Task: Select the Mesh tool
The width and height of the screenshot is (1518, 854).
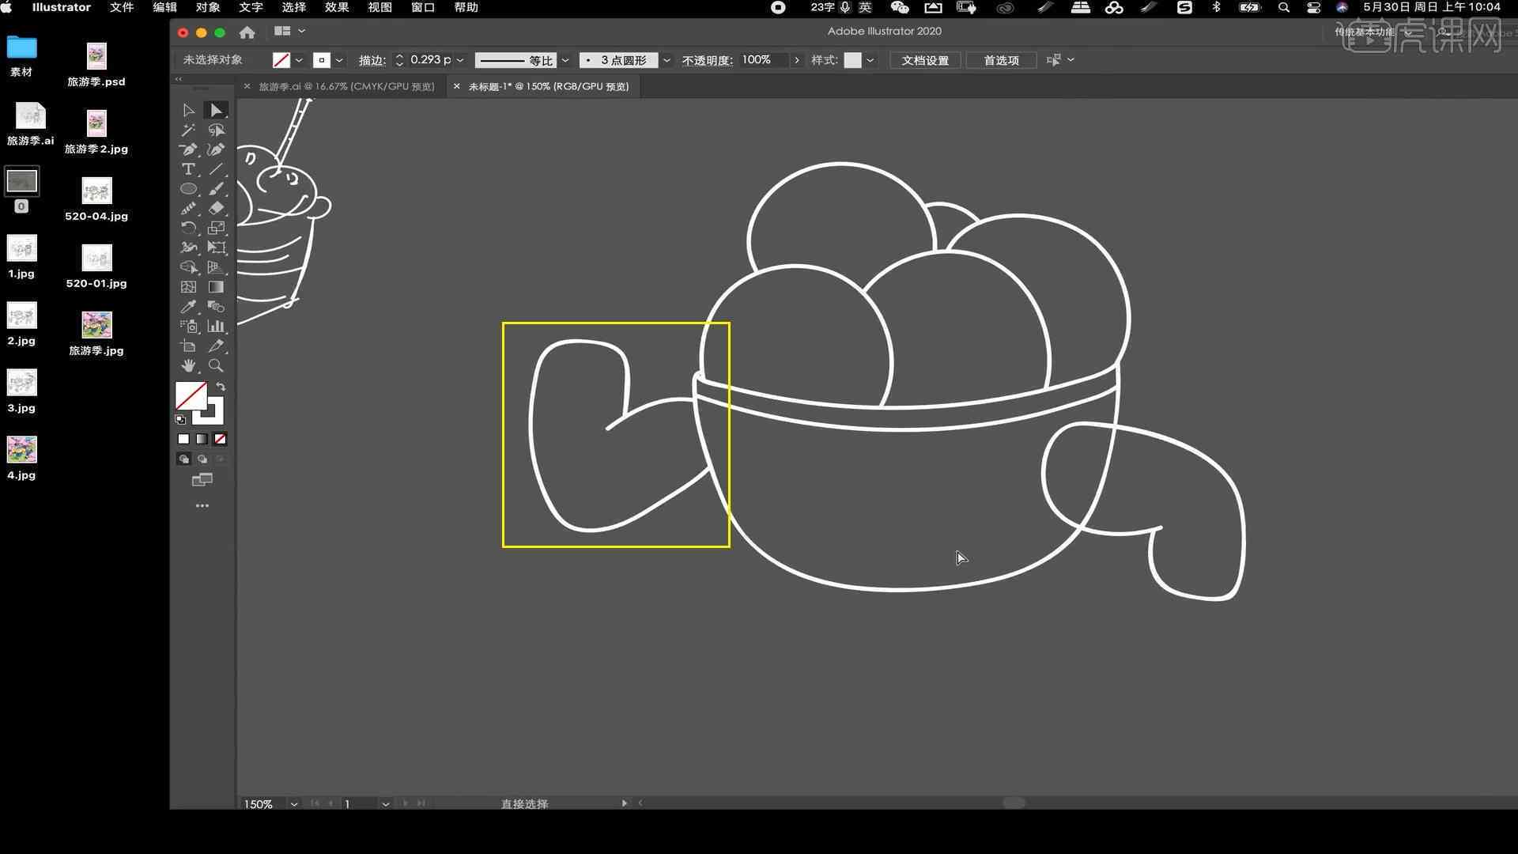Action: 188,287
